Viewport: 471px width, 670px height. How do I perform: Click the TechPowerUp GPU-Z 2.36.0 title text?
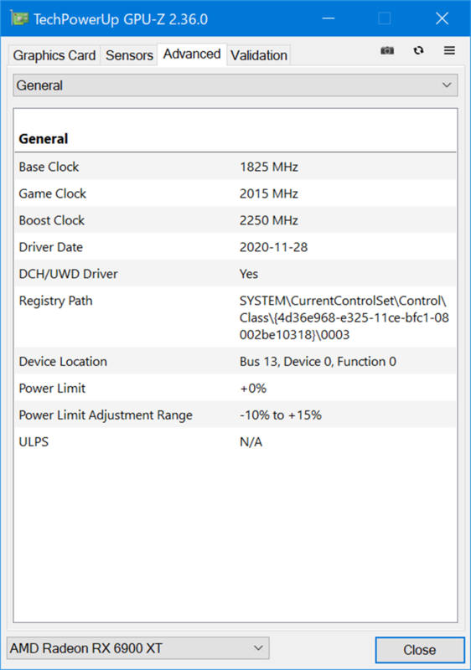[121, 19]
